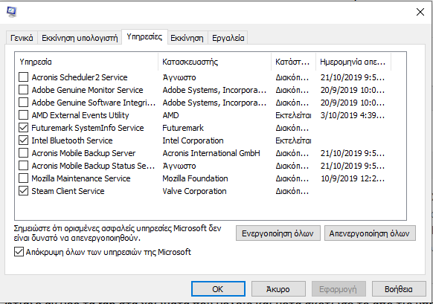433x304 pixels.
Task: Click Απενεργοποίηση όλων to disable all services
Action: [x=370, y=233]
